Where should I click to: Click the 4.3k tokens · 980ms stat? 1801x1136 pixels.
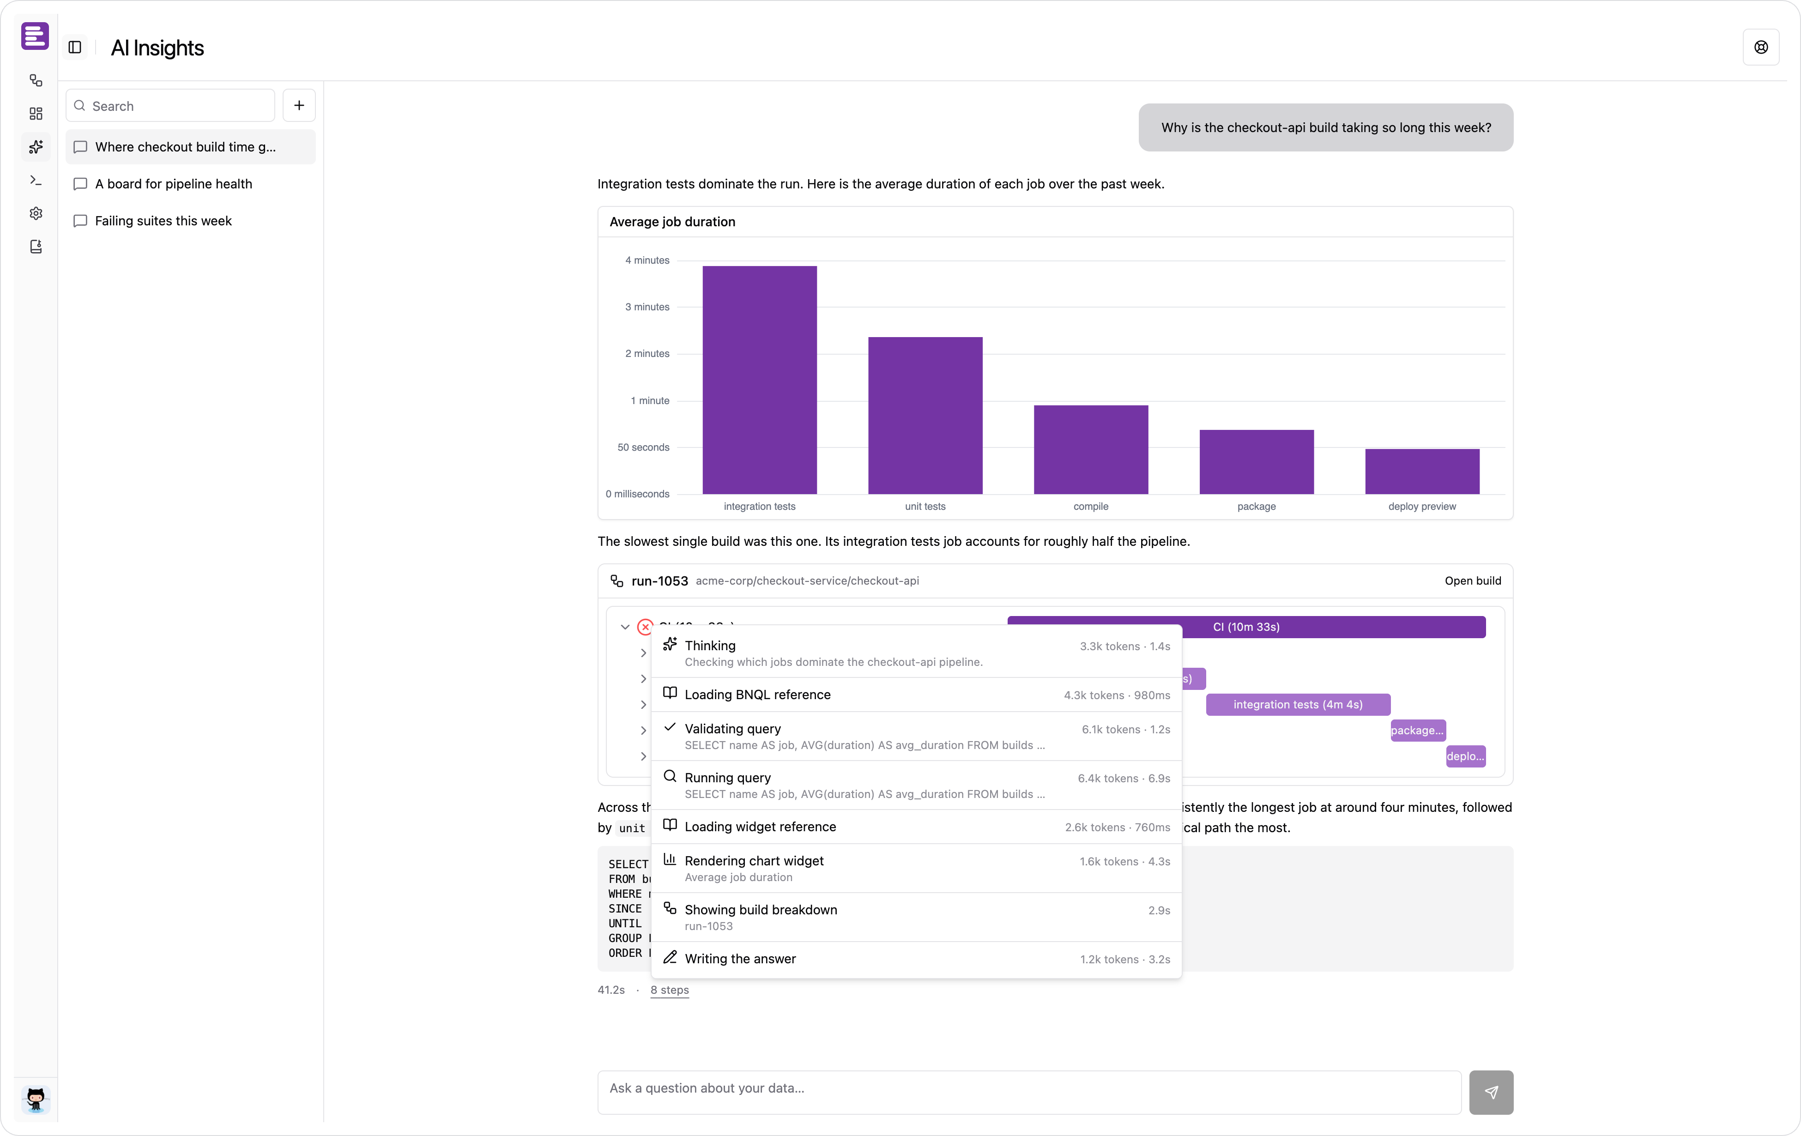1117,695
